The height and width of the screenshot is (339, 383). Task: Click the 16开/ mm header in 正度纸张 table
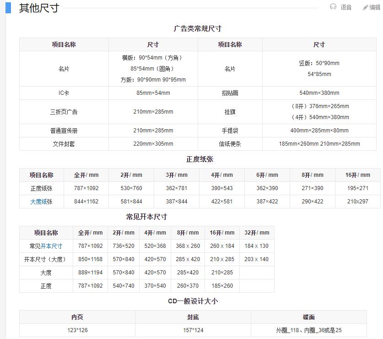coord(358,175)
